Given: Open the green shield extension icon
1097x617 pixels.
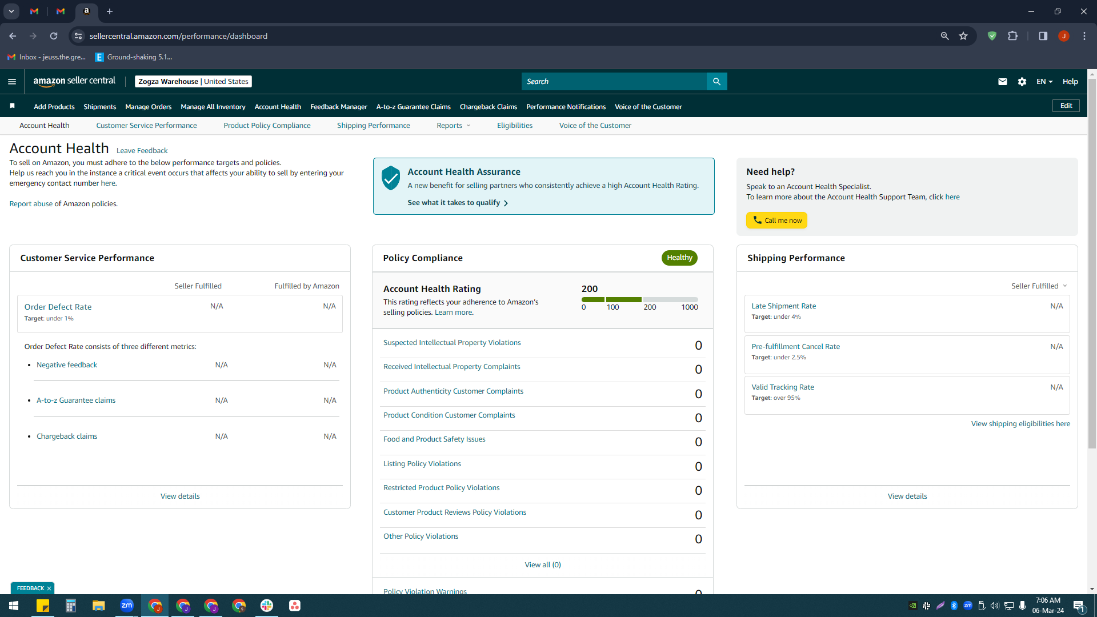Looking at the screenshot, I should coord(992,36).
